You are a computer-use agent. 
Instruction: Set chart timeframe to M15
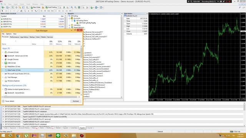point(49,11)
